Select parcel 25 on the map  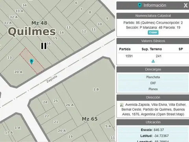56,101
